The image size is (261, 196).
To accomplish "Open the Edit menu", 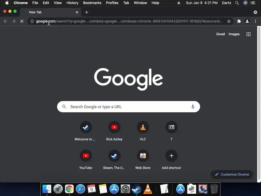I will click(x=46, y=3).
